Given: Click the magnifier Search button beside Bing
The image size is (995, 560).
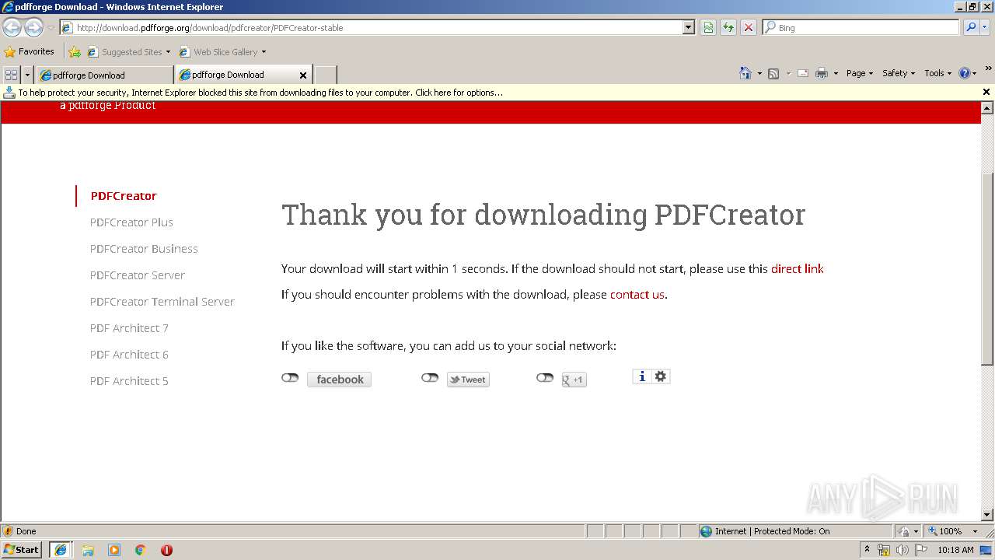Looking at the screenshot, I should point(971,27).
